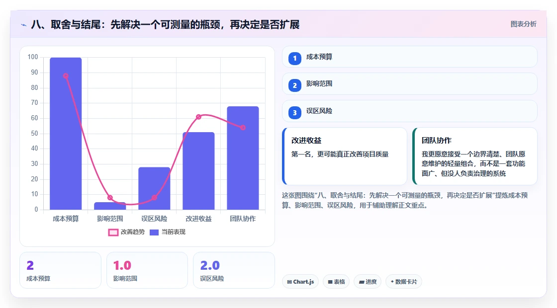The width and height of the screenshot is (557, 308).
Task: Click the x-axis label 影响范围
Action: click(x=110, y=219)
